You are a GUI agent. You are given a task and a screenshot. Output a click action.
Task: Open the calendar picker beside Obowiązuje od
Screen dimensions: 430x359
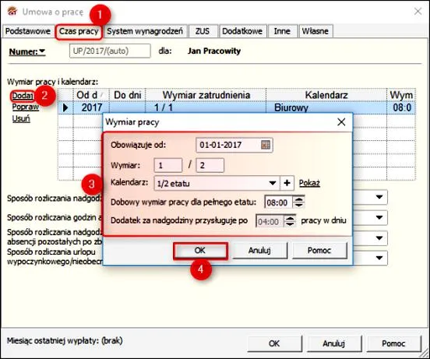click(265, 145)
